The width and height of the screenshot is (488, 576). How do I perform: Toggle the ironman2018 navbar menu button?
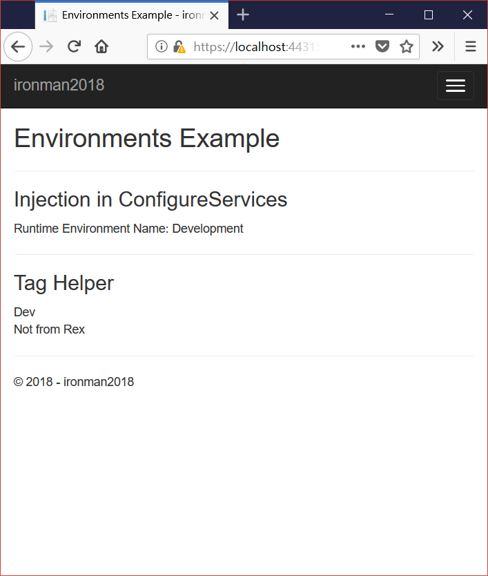(x=455, y=86)
